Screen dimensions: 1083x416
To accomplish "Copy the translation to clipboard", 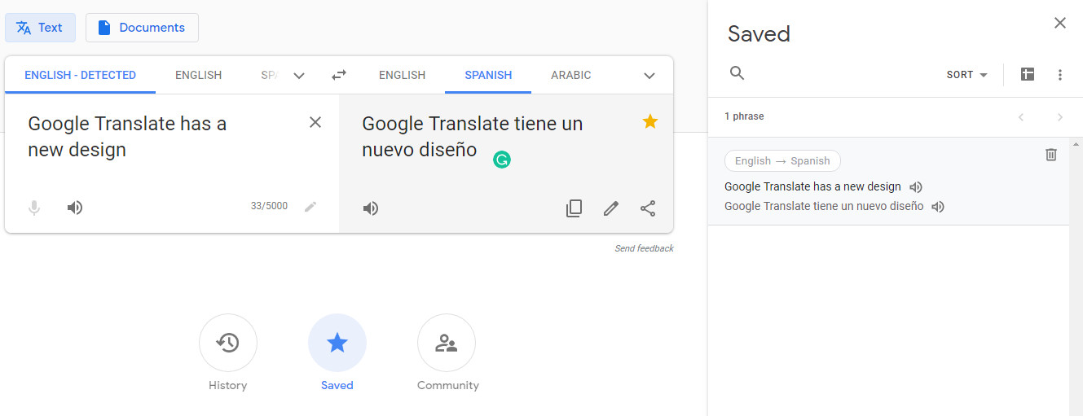I will pyautogui.click(x=574, y=208).
